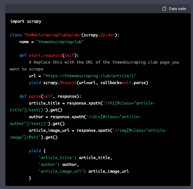The width and height of the screenshot is (193, 189).
Task: Click 'callback=self.parse' in the yield line
Action: [x=124, y=83]
